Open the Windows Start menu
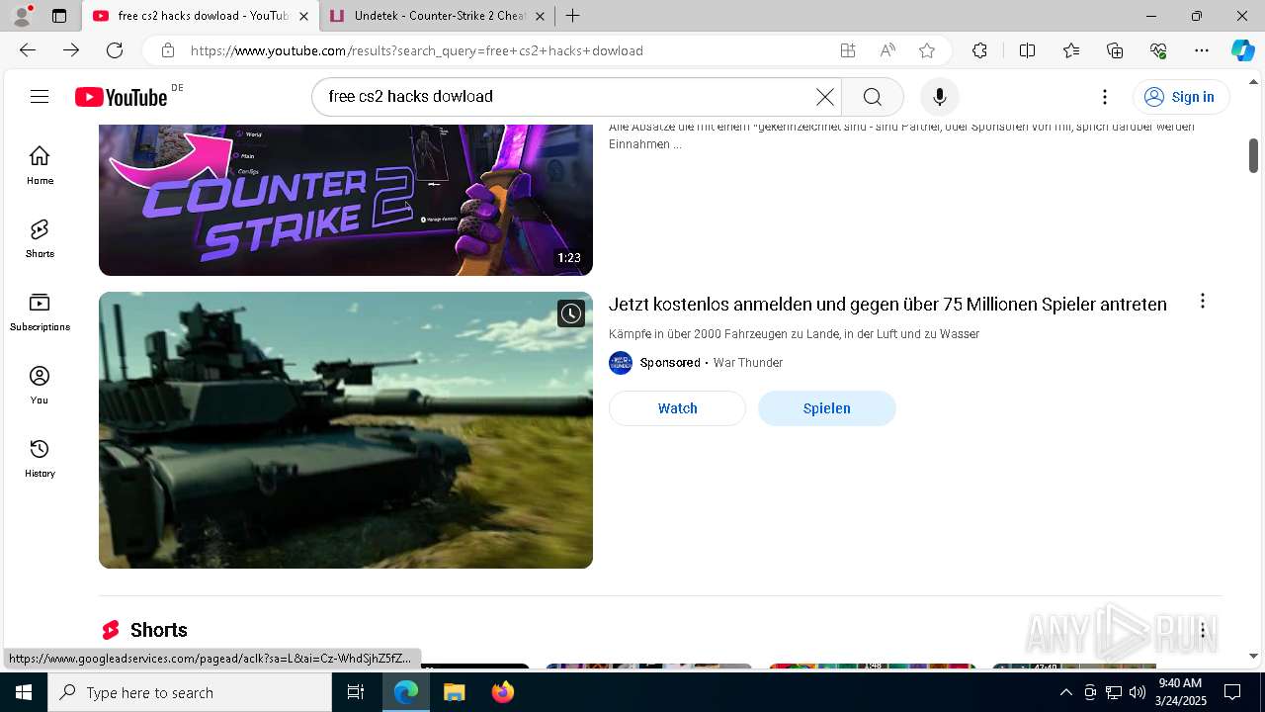Image resolution: width=1265 pixels, height=712 pixels. tap(24, 692)
